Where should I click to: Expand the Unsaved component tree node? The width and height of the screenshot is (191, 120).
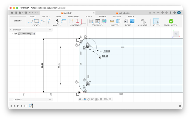[12, 34]
